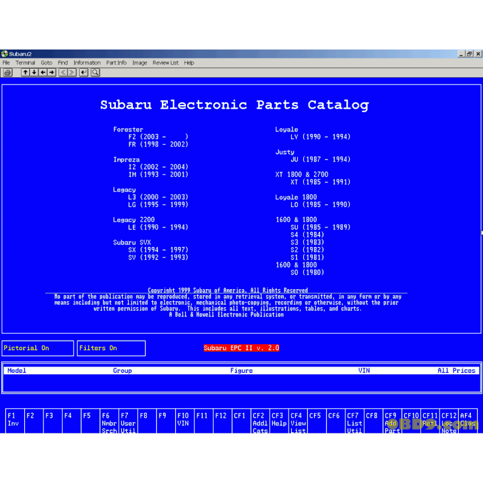Click the double left chevron toolbar button
Screen dimensions: 483x483
pyautogui.click(x=63, y=72)
